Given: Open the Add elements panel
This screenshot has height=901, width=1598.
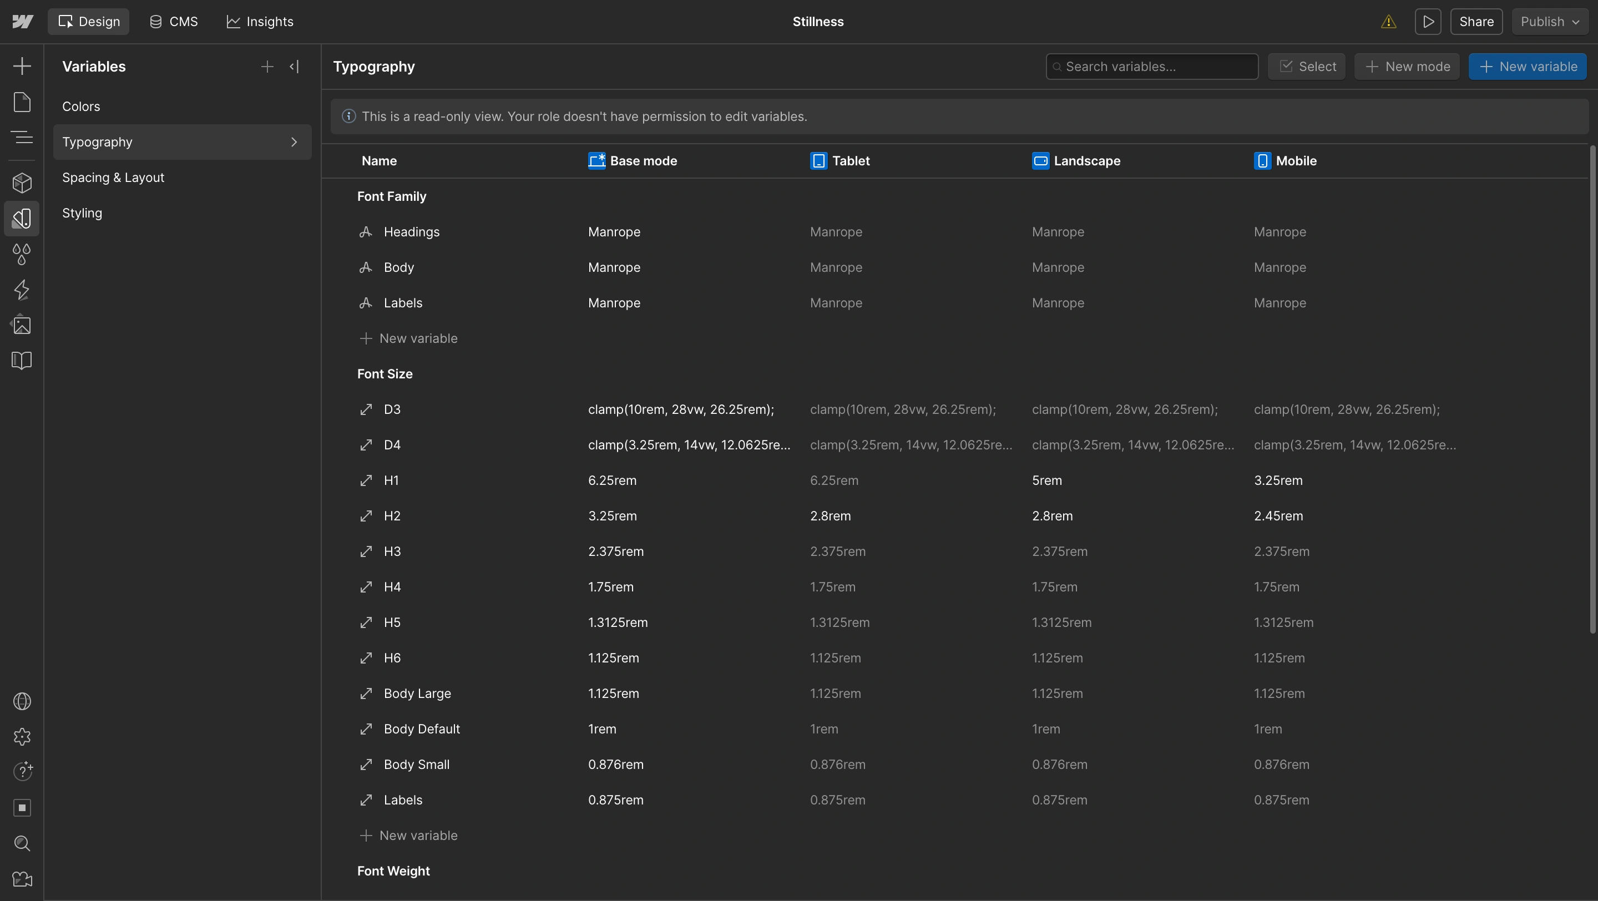Looking at the screenshot, I should tap(22, 67).
